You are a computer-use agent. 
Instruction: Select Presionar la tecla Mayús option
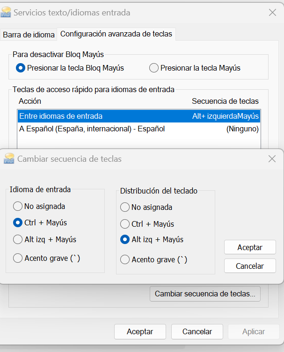[x=154, y=68]
